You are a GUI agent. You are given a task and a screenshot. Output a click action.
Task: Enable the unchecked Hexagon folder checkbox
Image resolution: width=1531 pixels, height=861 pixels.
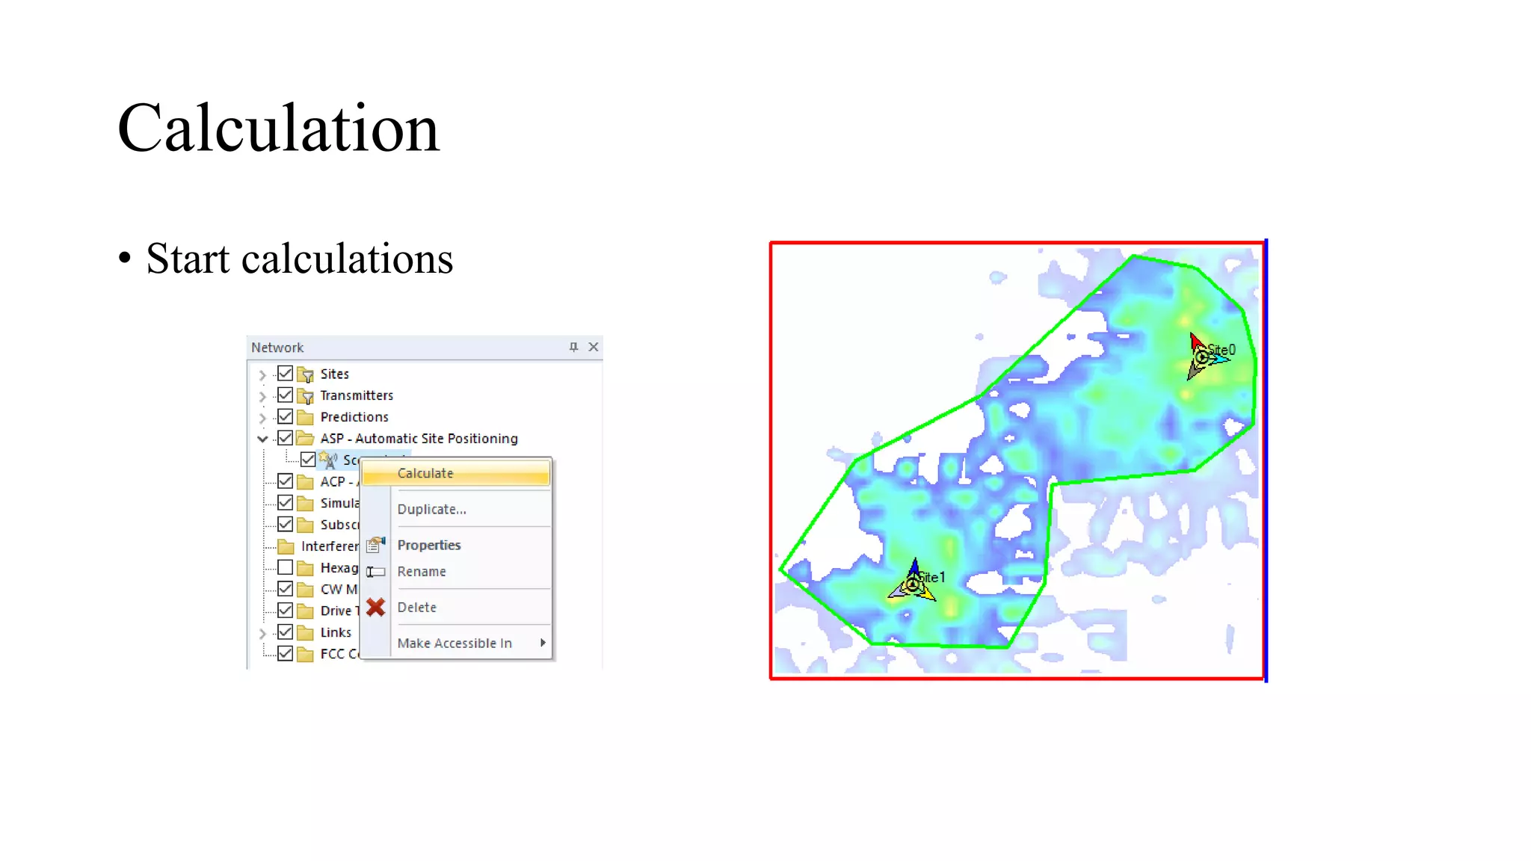click(x=285, y=567)
